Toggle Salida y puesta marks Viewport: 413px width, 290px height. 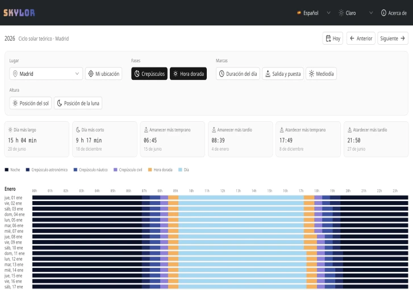coord(283,74)
